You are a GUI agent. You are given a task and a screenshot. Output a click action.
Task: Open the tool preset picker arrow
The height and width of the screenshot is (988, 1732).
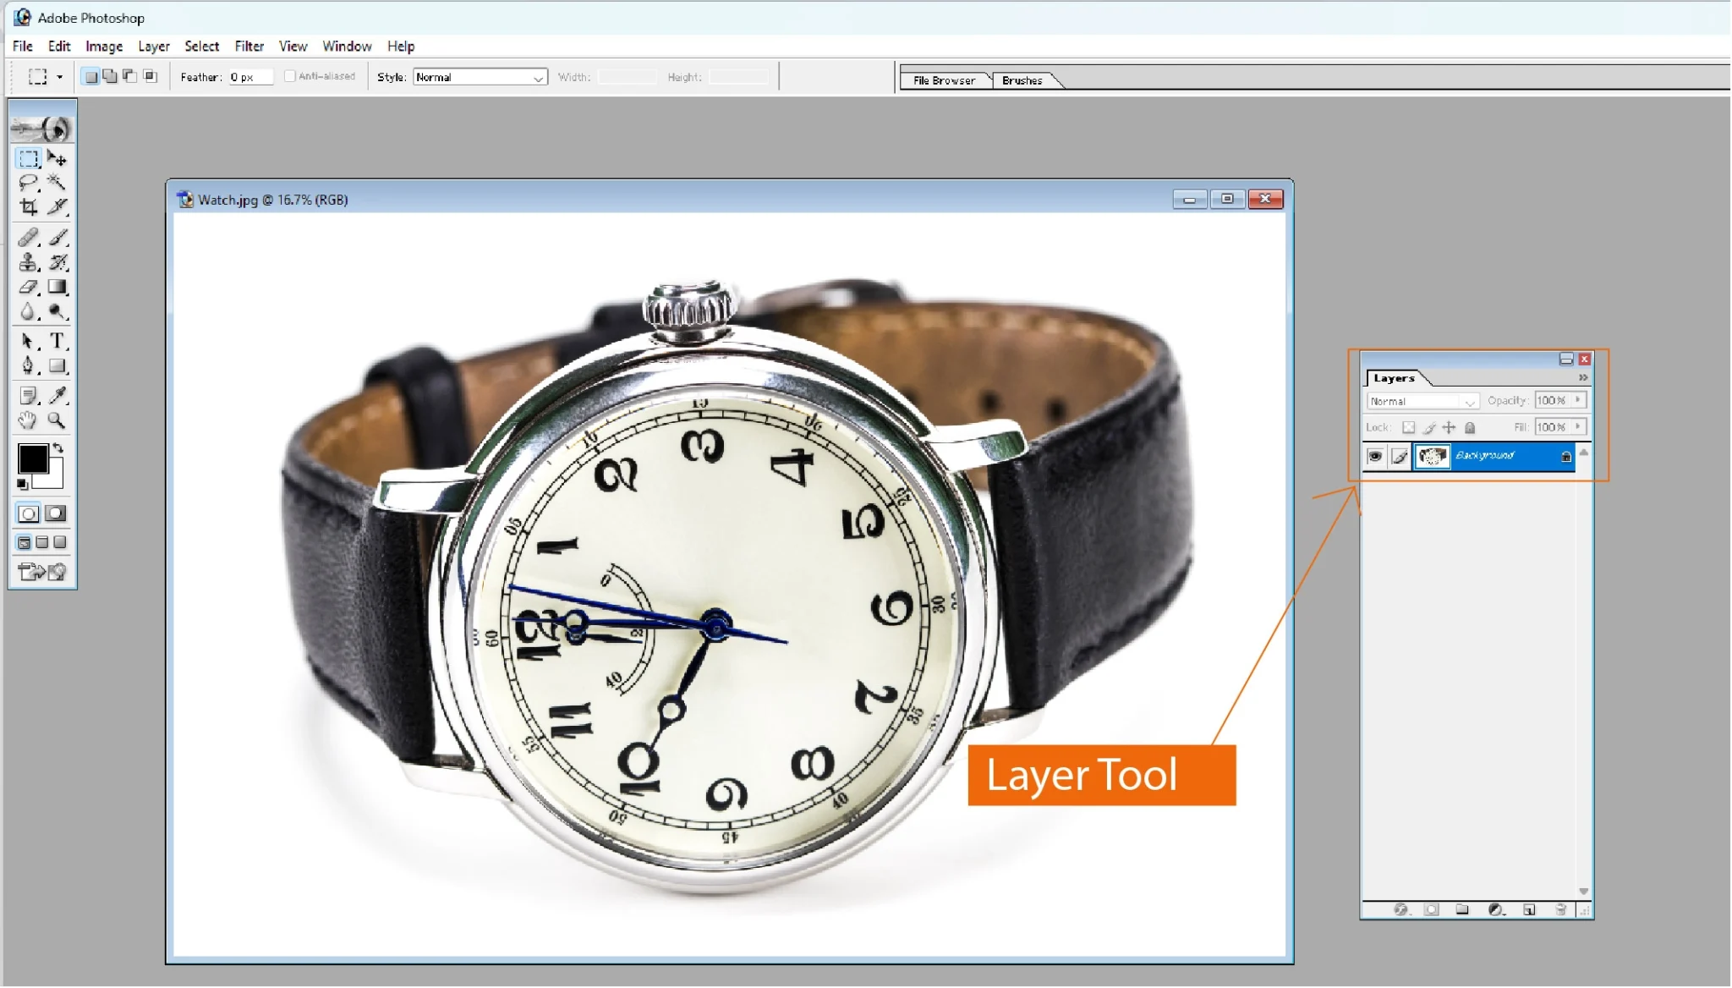(59, 77)
